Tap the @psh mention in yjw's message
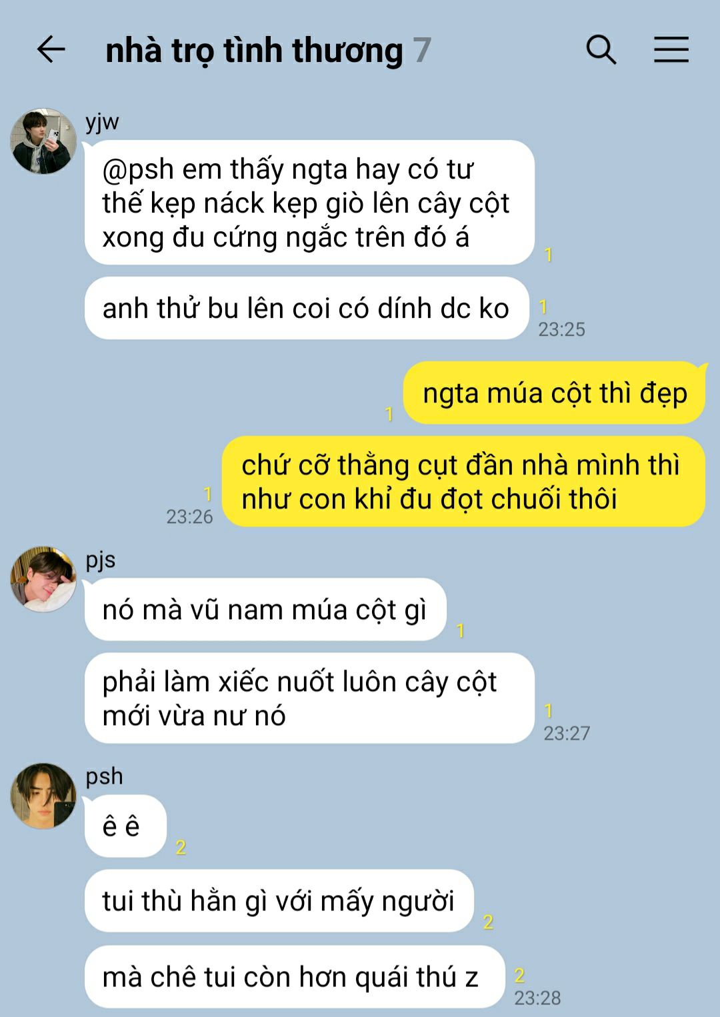This screenshot has width=720, height=1017. coord(138,169)
